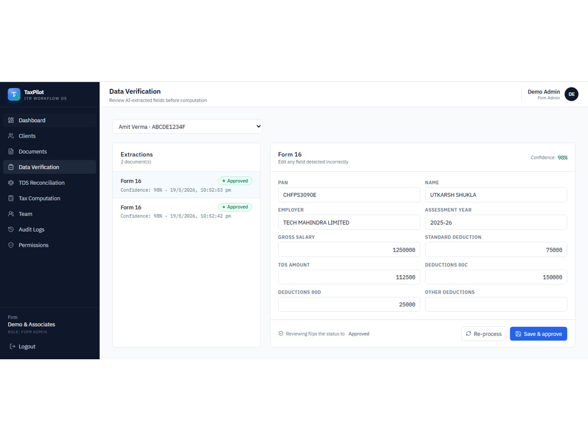588x441 pixels.
Task: Click the Permissions shield icon
Action: (x=11, y=245)
